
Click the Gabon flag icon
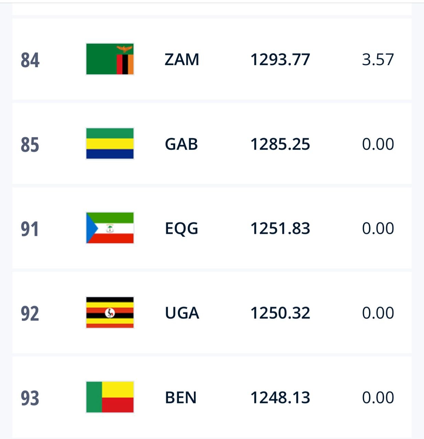point(110,144)
